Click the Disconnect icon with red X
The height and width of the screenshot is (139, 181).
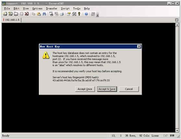pyautogui.click(x=27, y=14)
